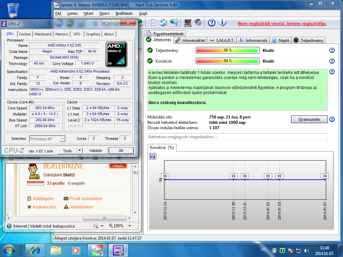Click the Validate button in CPU-Z
The height and width of the screenshot is (257, 343).
(x=95, y=151)
